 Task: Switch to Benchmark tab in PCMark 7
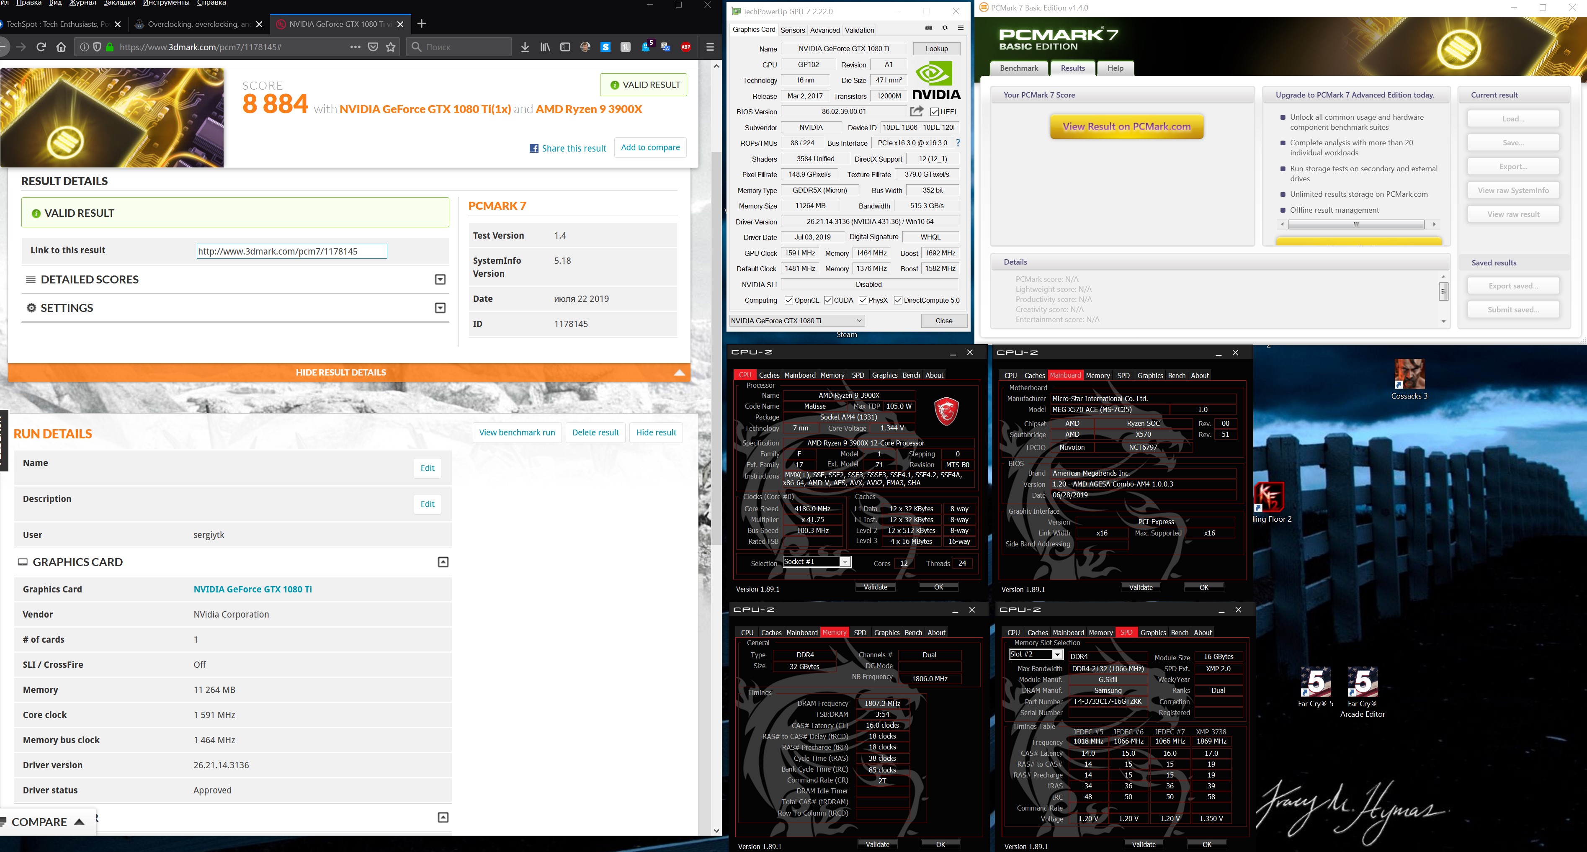pyautogui.click(x=1019, y=68)
